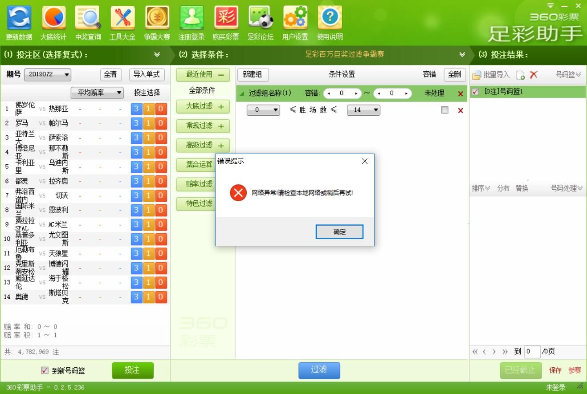Open the 平均赔率 dropdown
The image size is (587, 394).
coord(97,93)
